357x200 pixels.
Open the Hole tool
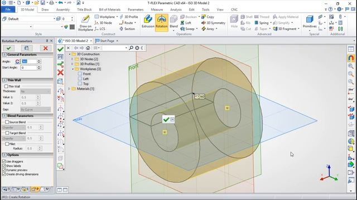click(234, 22)
